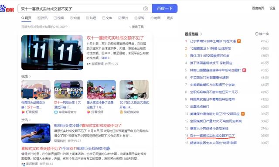Screen dimensions: 279x167
Task: Open hot search 1 辽宁新增52例本土确诊
Action: (x=213, y=41)
